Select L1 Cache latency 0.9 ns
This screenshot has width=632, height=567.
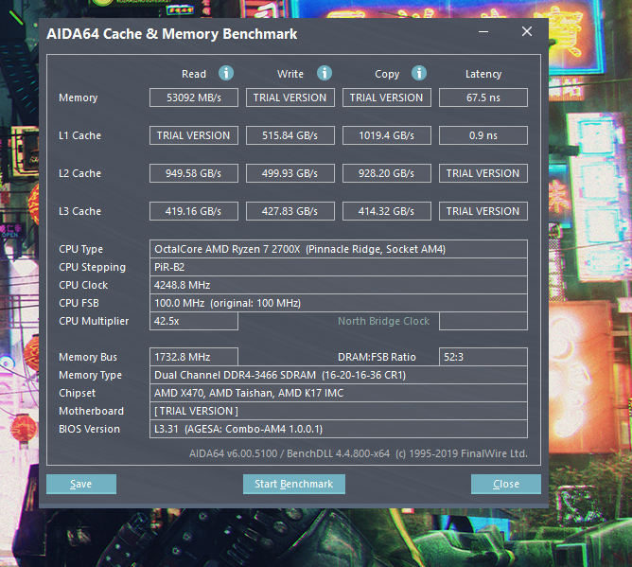(483, 135)
